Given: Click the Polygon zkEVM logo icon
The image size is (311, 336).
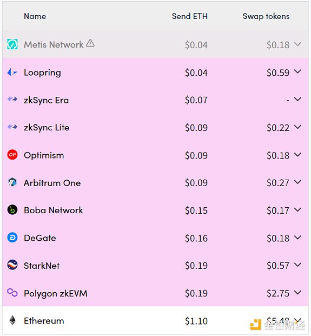Looking at the screenshot, I should 12,293.
